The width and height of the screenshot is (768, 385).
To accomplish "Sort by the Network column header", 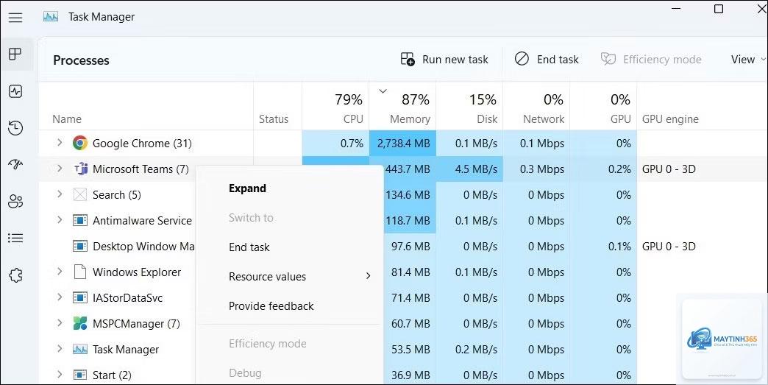I will 536,106.
